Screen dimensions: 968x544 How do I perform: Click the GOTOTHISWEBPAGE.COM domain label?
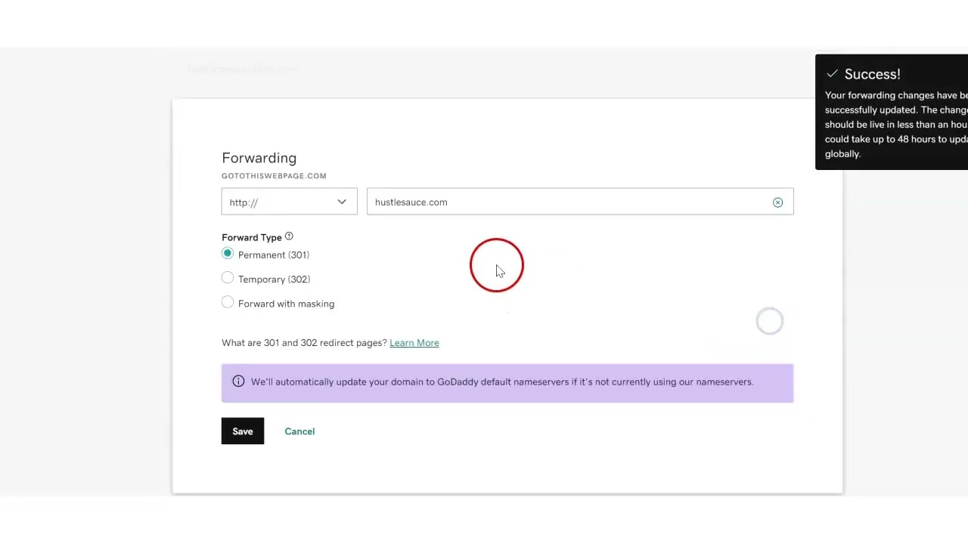coord(274,176)
